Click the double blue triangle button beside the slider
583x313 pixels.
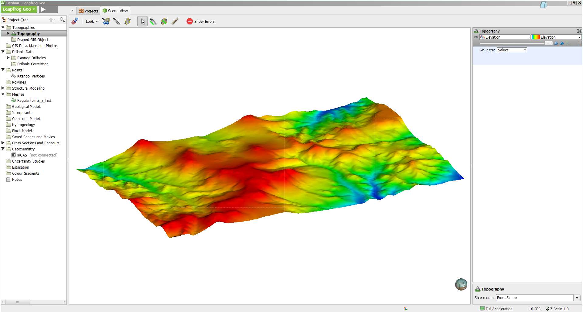tap(562, 43)
